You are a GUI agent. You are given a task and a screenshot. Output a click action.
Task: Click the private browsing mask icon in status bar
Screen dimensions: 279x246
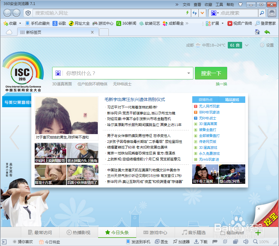(x=215, y=242)
